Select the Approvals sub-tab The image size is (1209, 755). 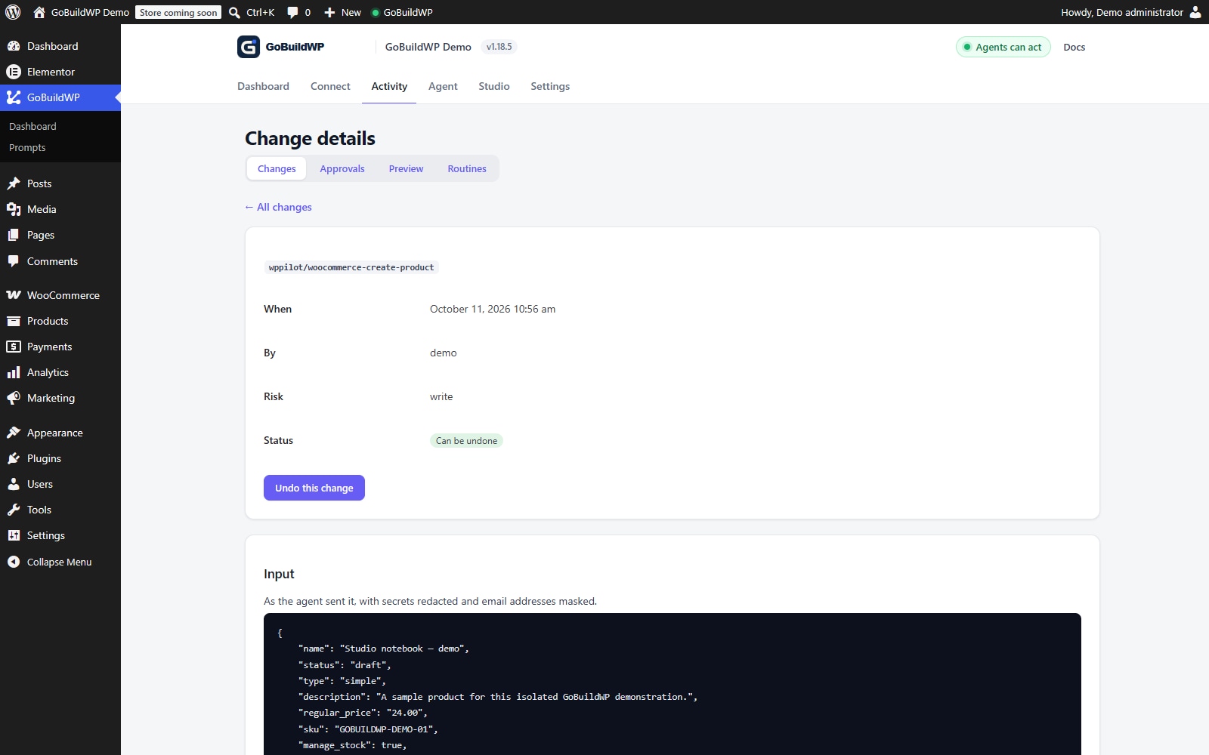342,168
